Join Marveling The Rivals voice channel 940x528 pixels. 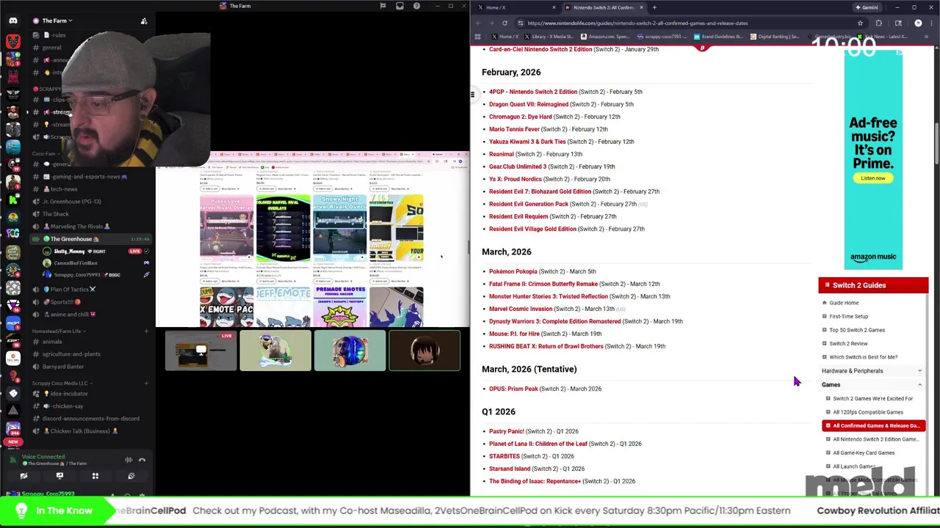76,226
